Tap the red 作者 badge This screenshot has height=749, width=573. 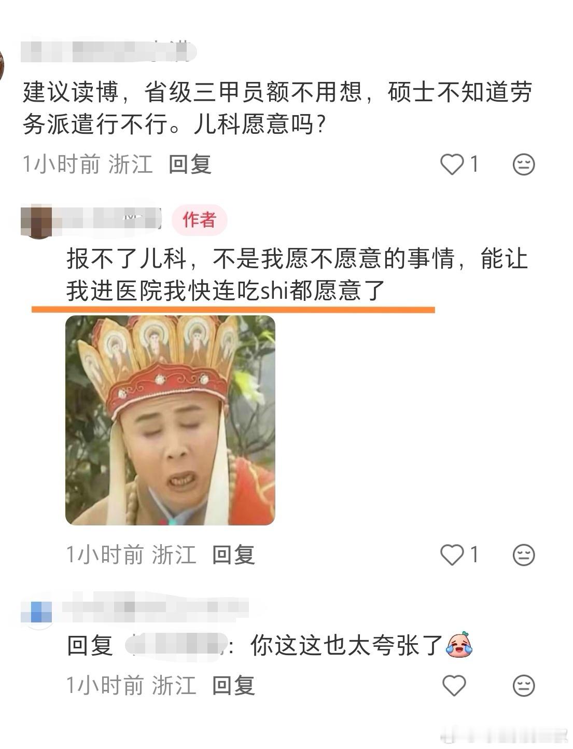(199, 219)
